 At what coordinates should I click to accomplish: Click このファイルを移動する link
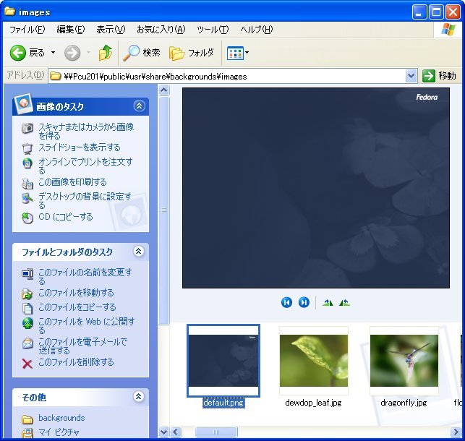[x=76, y=293]
